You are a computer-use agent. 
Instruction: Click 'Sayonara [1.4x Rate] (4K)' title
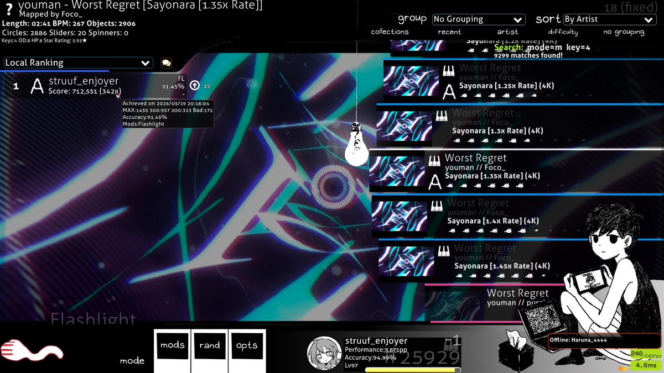coord(493,221)
